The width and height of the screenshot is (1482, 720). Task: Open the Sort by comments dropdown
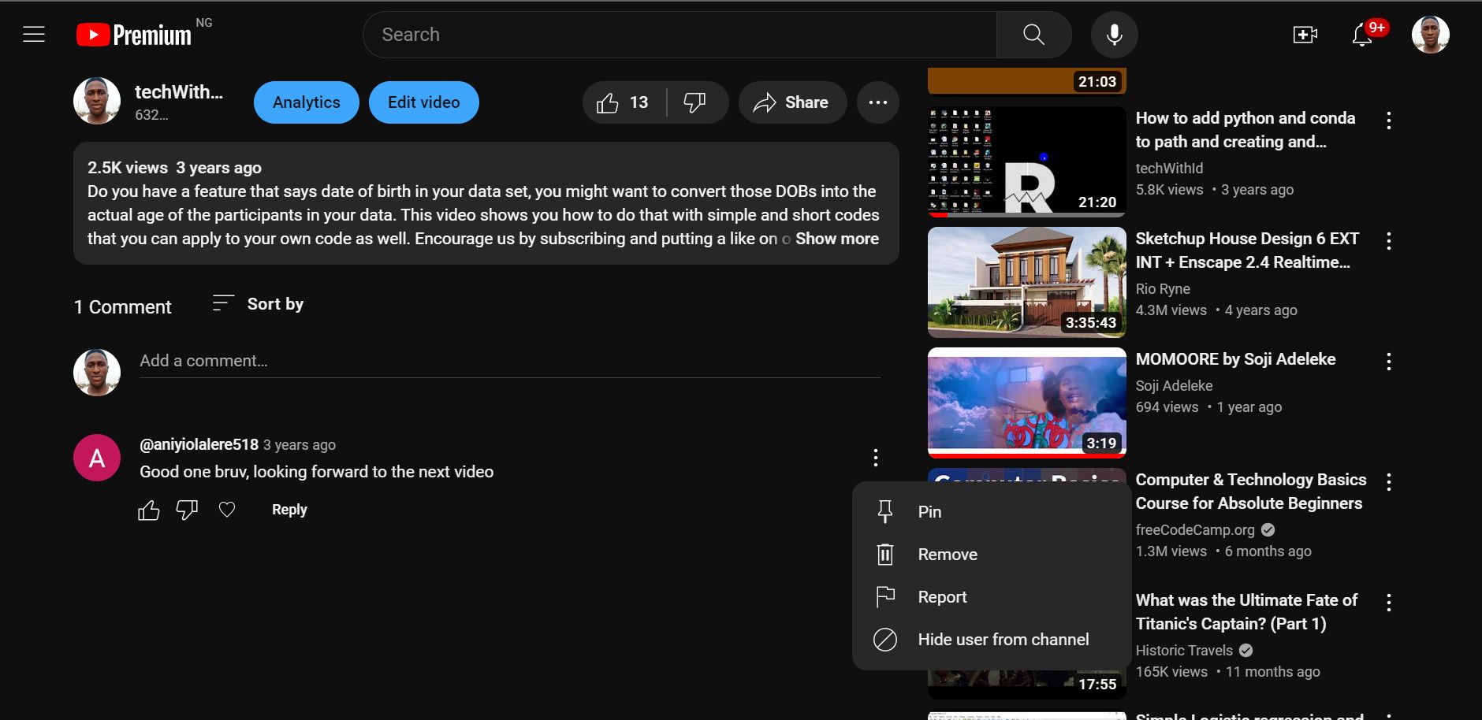[259, 304]
